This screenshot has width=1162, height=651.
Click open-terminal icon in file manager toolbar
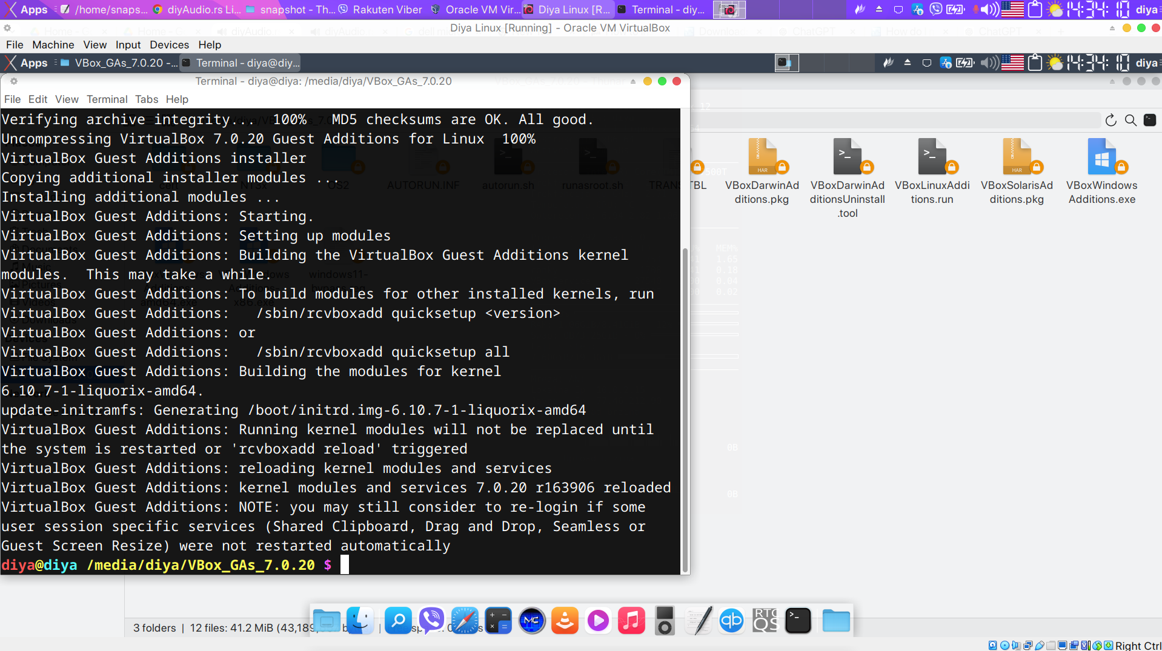pyautogui.click(x=1150, y=120)
